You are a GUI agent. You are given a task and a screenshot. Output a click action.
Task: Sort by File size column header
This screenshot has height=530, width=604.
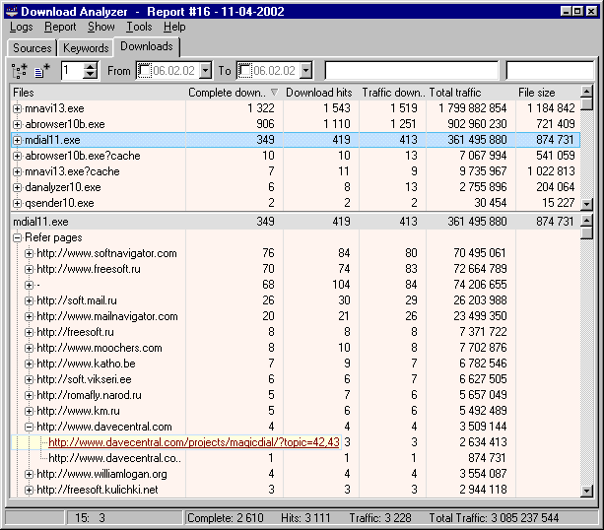[x=548, y=93]
